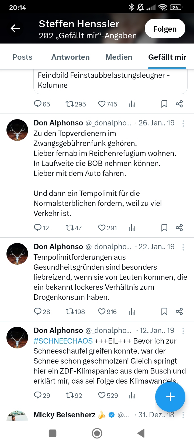Reply to the 12. Jan. Schneechaos post
This screenshot has height=446, width=194.
click(x=38, y=395)
